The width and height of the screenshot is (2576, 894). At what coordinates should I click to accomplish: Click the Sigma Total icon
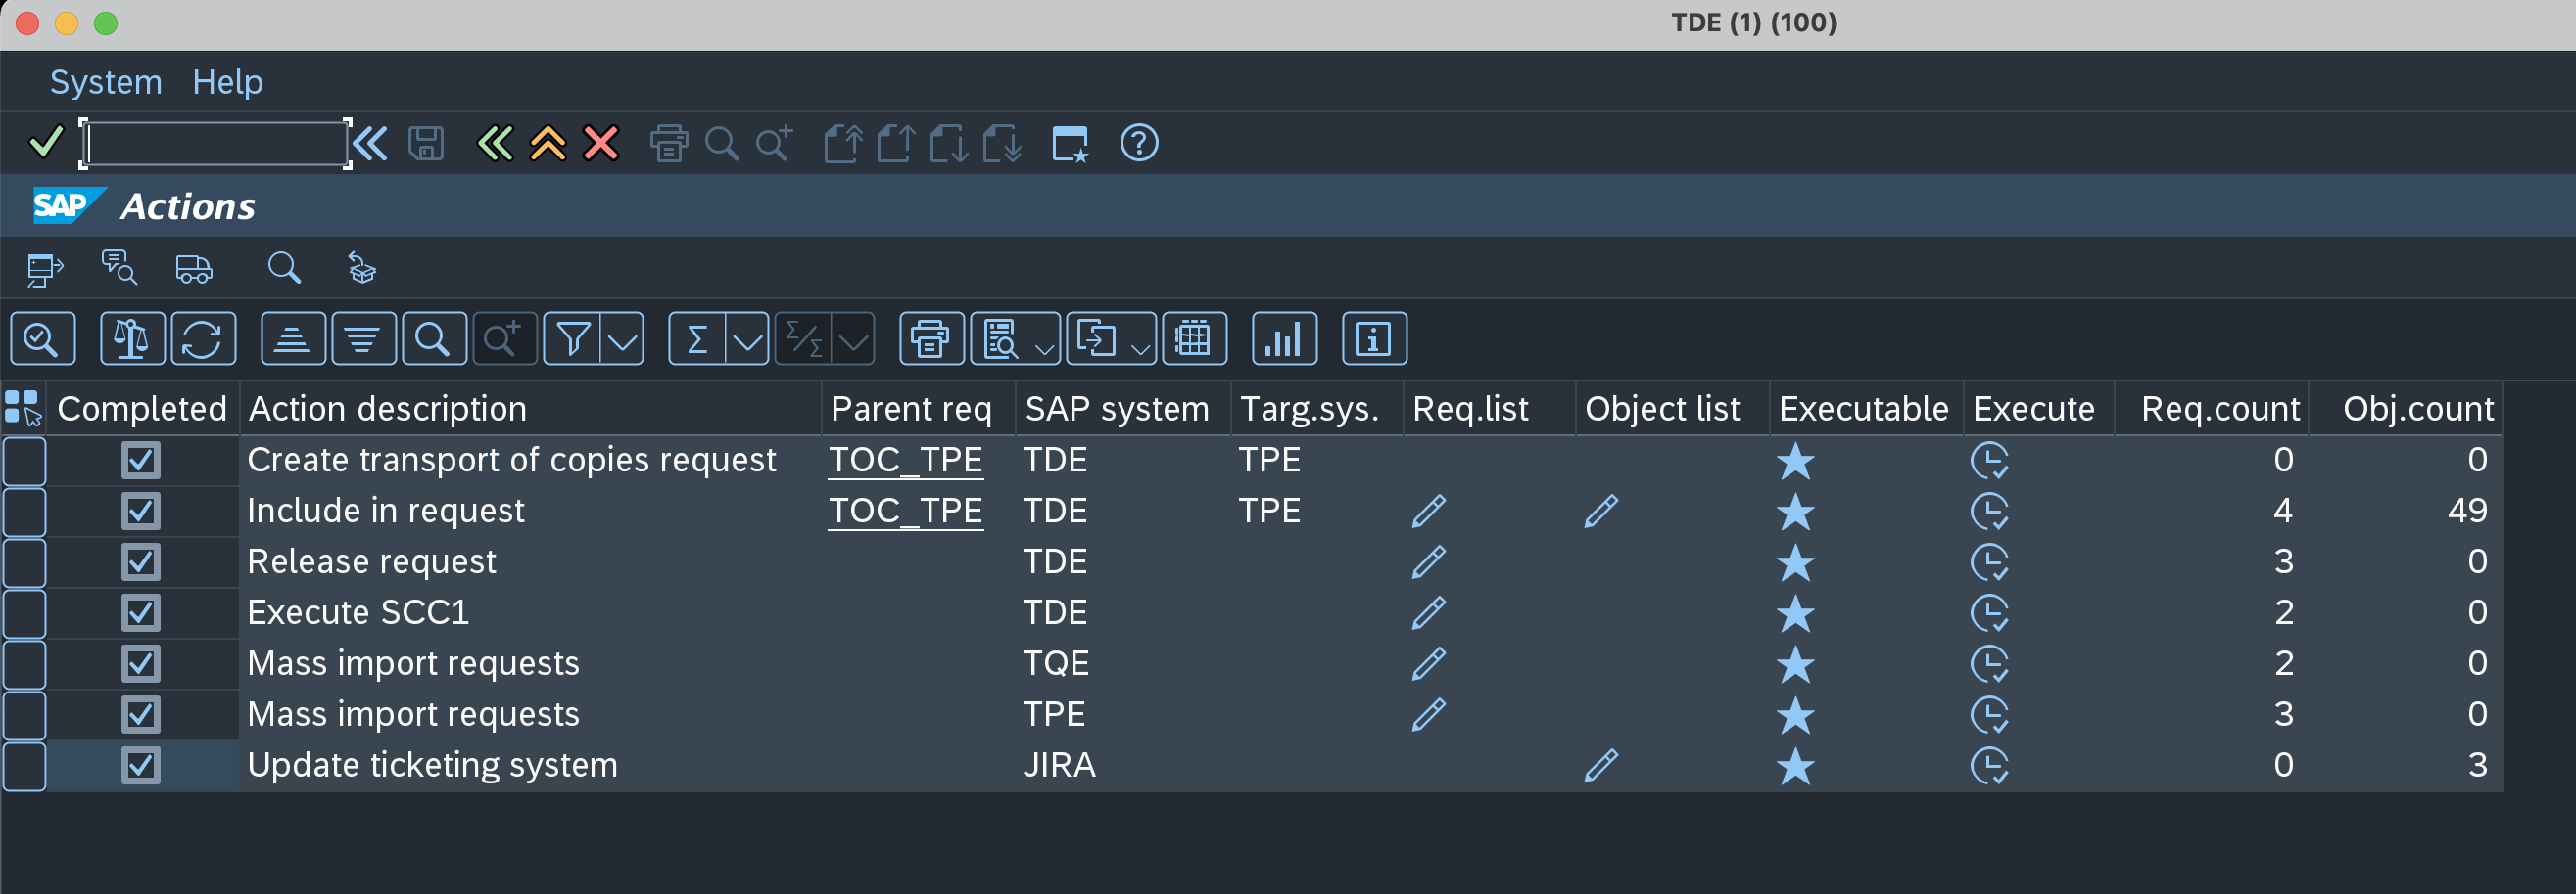pos(698,339)
